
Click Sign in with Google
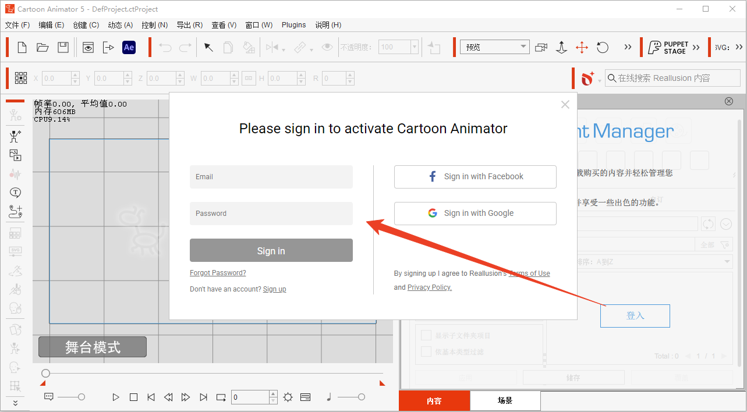(475, 214)
